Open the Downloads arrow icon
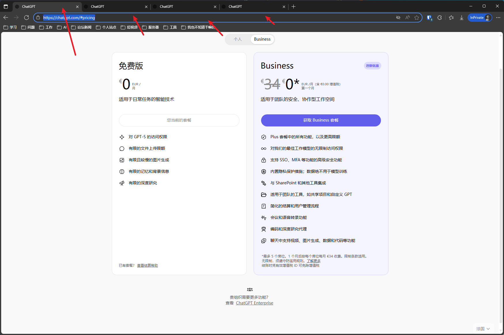504x335 pixels. point(462,18)
